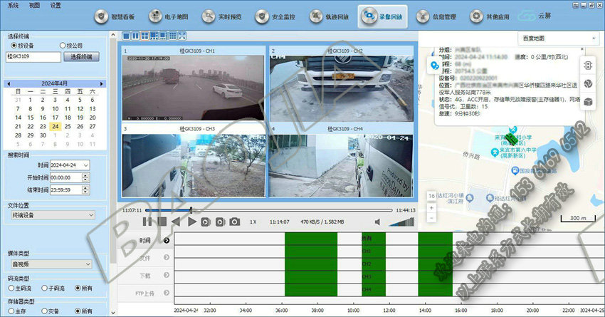The height and width of the screenshot is (317, 605).
Task: Open the 系统 menu
Action: point(14,4)
